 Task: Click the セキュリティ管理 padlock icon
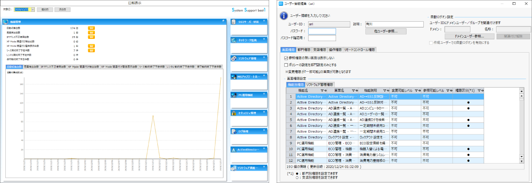coord(234,113)
